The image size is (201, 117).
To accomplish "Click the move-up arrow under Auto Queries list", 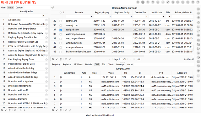I will point(21,110).
